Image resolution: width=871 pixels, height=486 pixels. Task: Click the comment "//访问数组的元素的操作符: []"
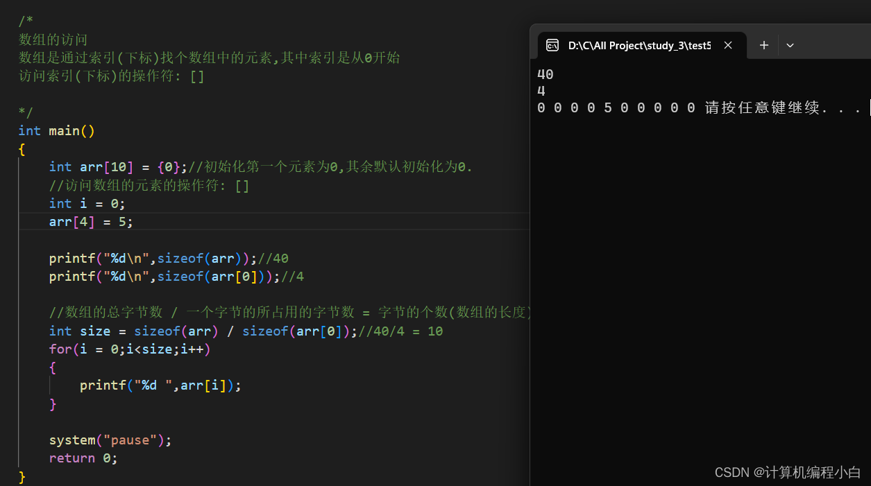tap(149, 186)
